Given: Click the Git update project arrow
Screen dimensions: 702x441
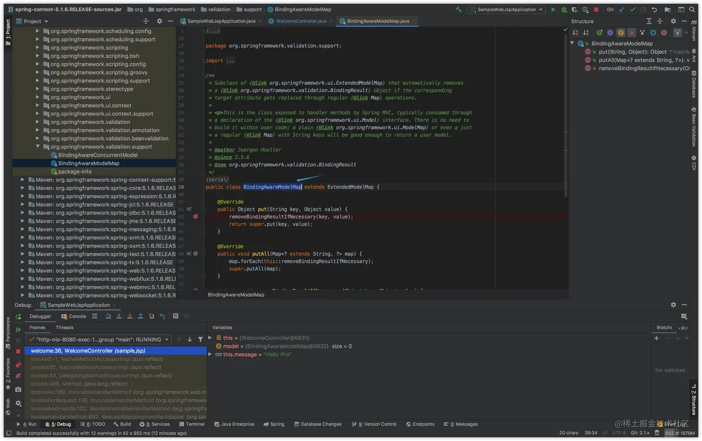Looking at the screenshot, I should pyautogui.click(x=622, y=9).
